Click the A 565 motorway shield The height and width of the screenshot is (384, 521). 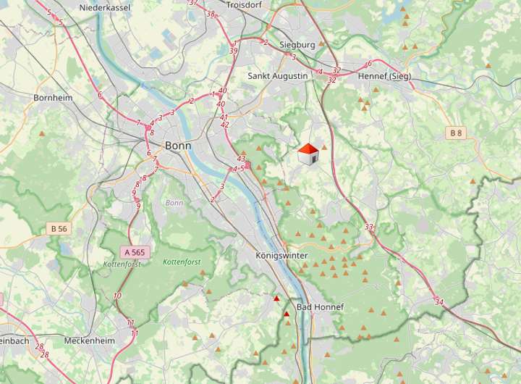tap(135, 252)
